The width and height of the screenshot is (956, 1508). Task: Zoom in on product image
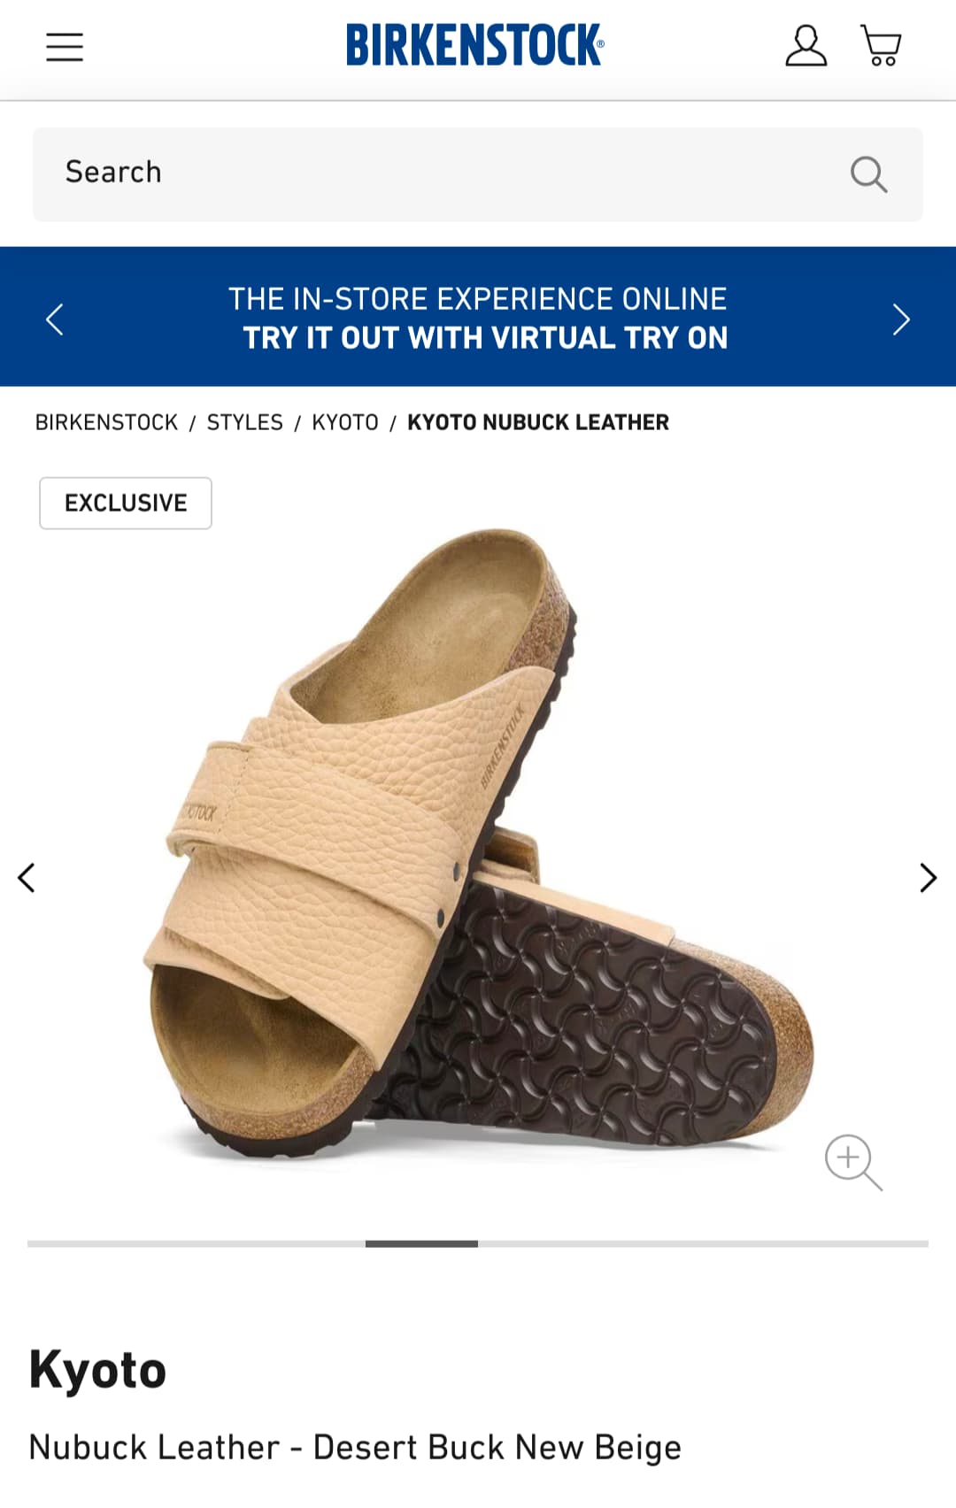pos(853,1162)
